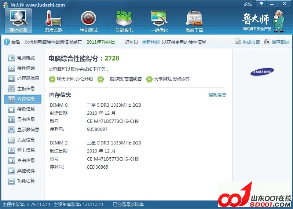Launch the 性能测试 performance test

point(89,21)
